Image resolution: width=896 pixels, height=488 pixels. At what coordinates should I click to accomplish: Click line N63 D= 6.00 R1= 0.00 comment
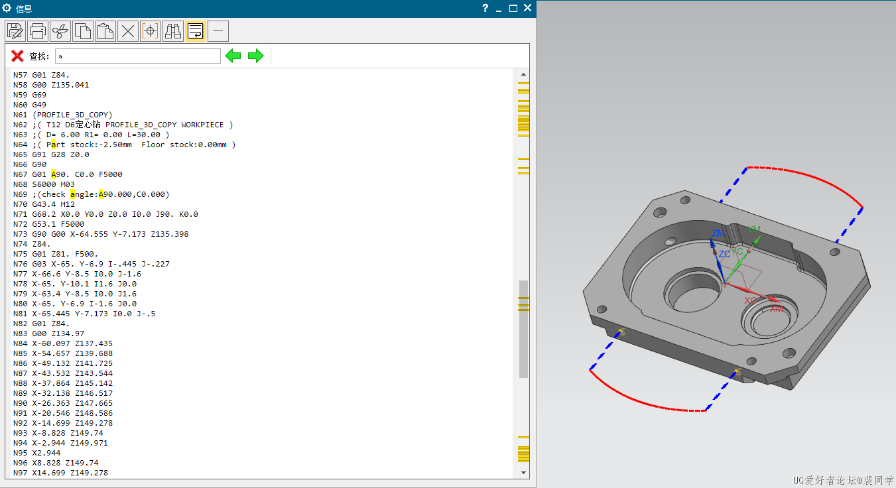[x=92, y=135]
